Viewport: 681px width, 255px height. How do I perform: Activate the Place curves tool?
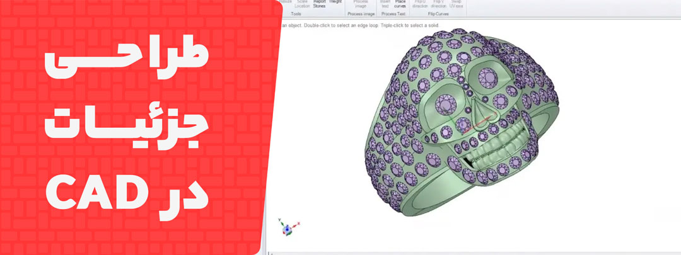click(400, 3)
